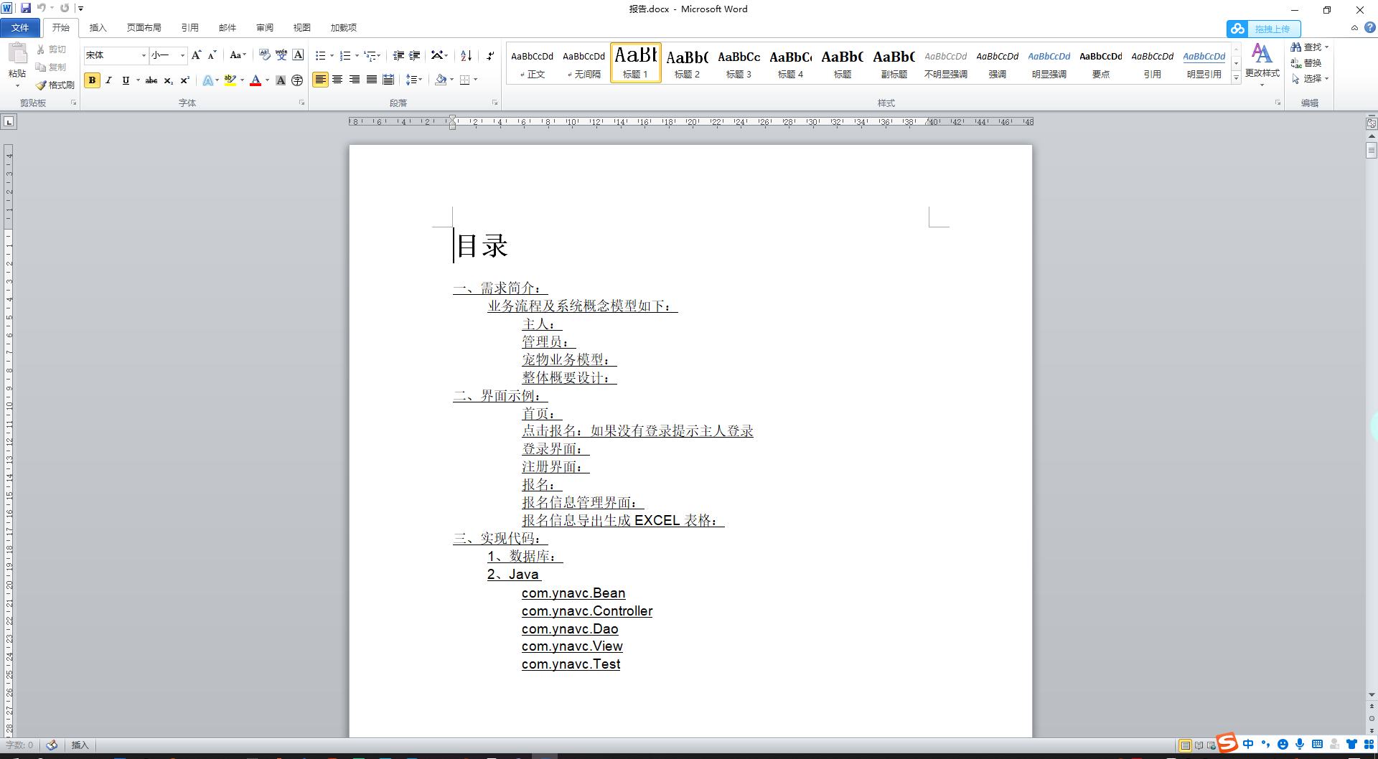Click the Shrink Font icon
The width and height of the screenshot is (1378, 759).
pyautogui.click(x=212, y=55)
